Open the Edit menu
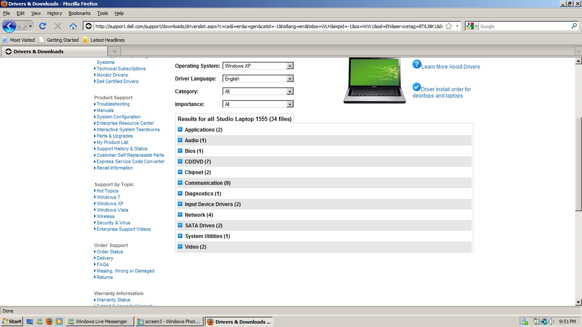Image resolution: width=582 pixels, height=327 pixels. click(x=20, y=13)
